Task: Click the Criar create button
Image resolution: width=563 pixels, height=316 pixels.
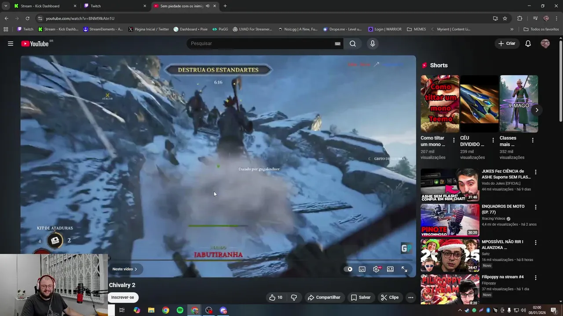Action: tap(507, 43)
